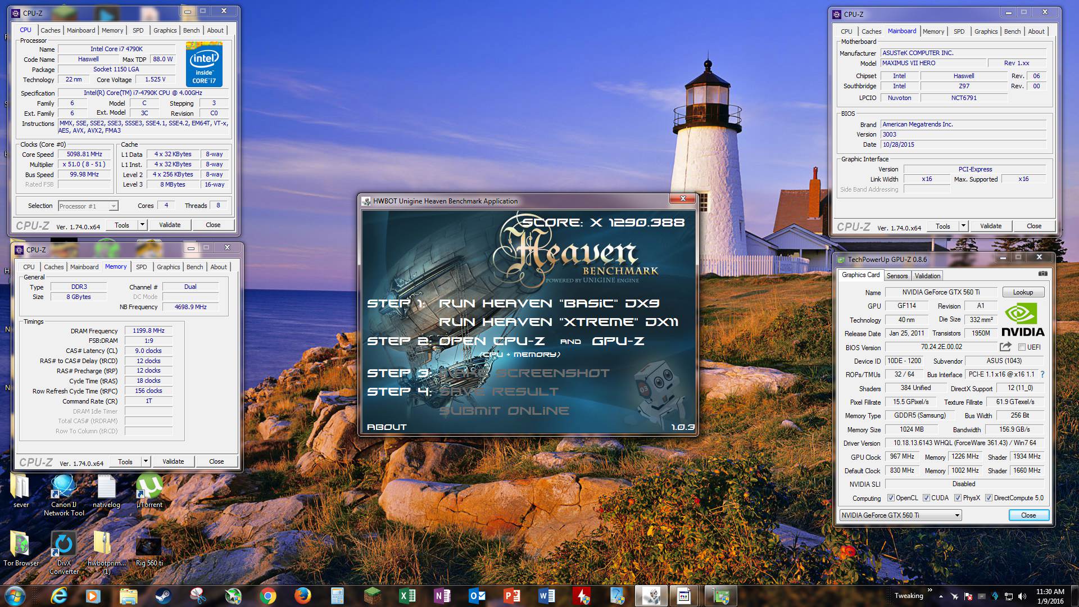Viewport: 1079px width, 607px height.
Task: Open the Minecraft block taskbar icon
Action: 373,595
